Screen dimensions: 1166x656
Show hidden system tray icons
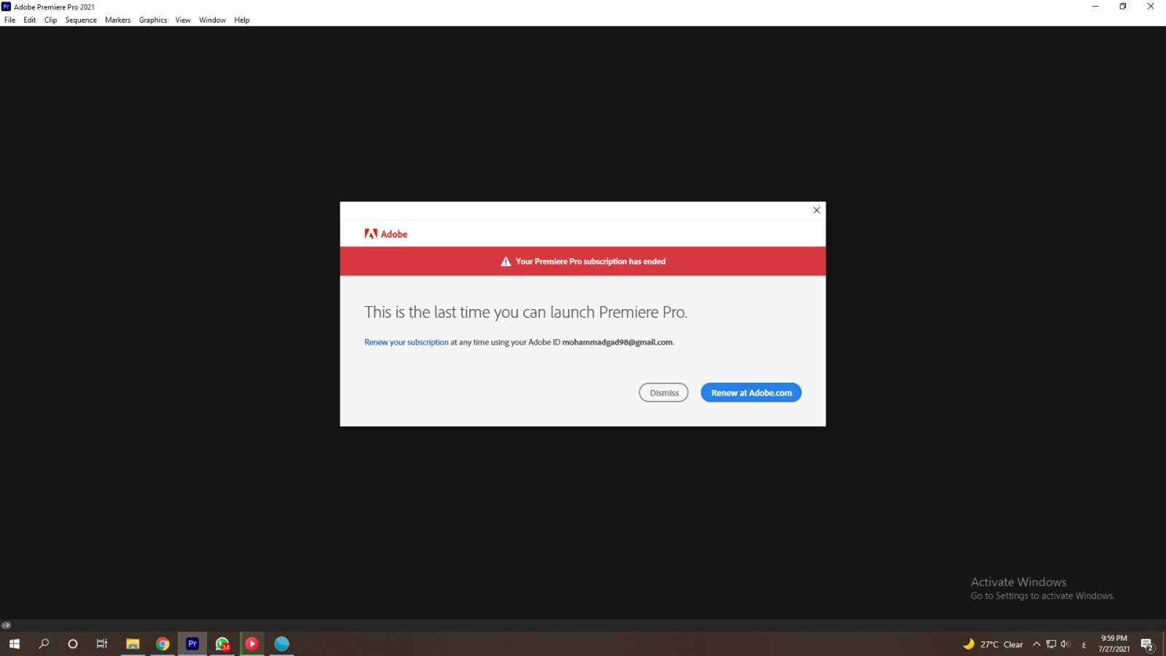click(x=1036, y=644)
